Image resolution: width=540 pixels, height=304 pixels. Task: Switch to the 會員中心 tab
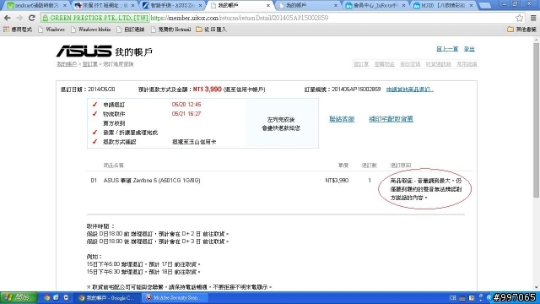(375, 6)
